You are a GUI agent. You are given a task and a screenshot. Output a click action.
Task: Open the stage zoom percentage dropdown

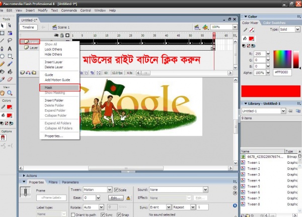pos(236,27)
